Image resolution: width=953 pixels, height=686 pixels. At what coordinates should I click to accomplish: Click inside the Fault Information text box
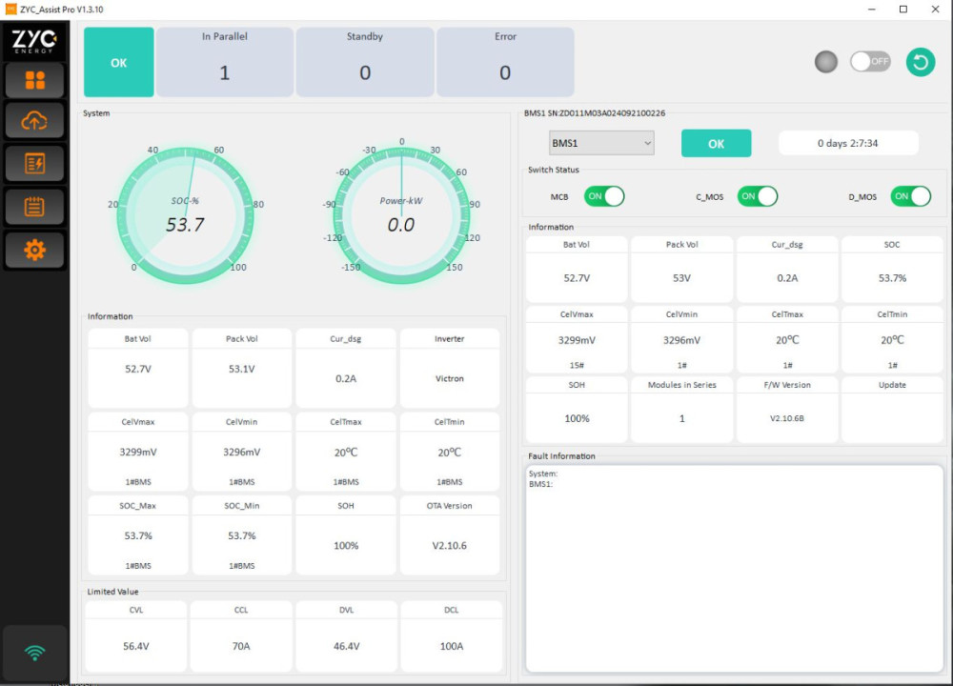click(x=734, y=572)
